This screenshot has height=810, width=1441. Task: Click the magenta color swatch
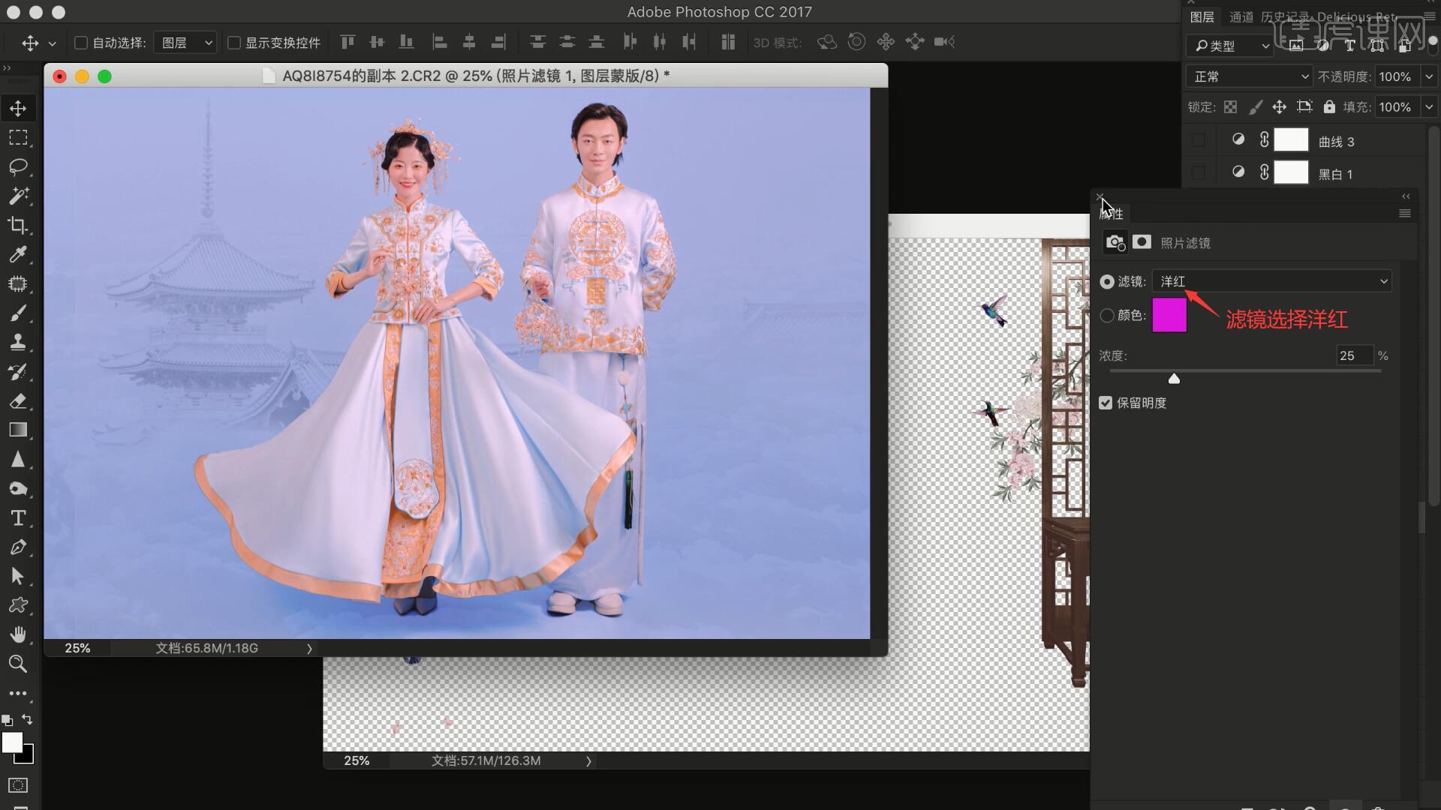(1169, 315)
